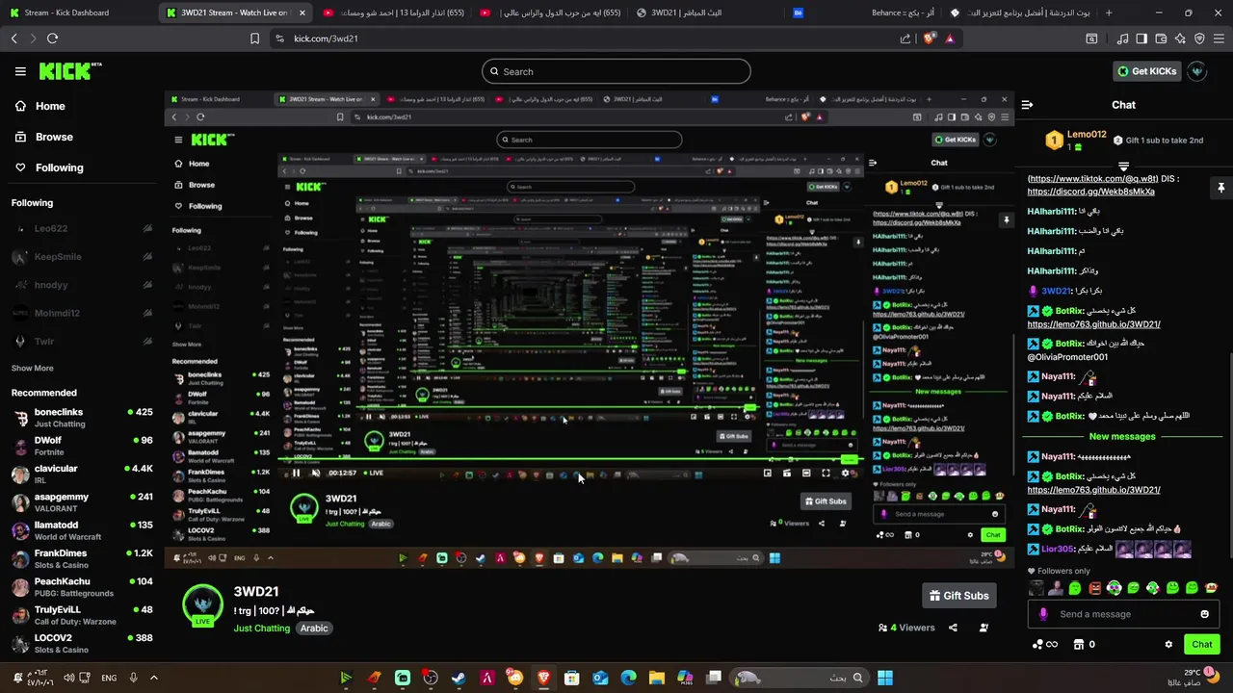This screenshot has height=693, width=1233.
Task: Toggle the browser sidebar panel
Action: [1141, 38]
